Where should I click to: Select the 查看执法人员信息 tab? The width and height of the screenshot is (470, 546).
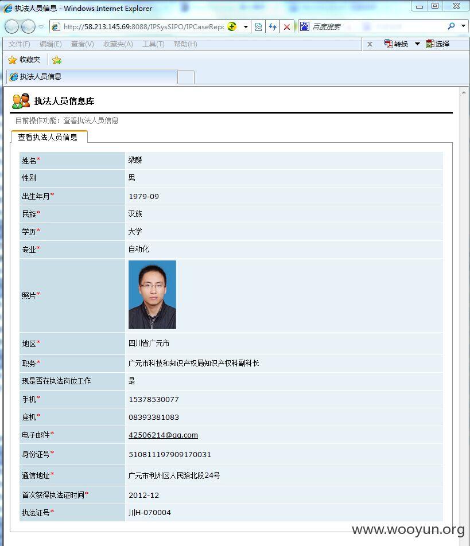tap(49, 137)
